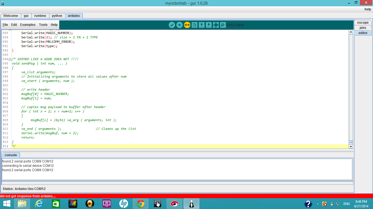
Task: Click the battery tray icon
Action: click(332, 204)
